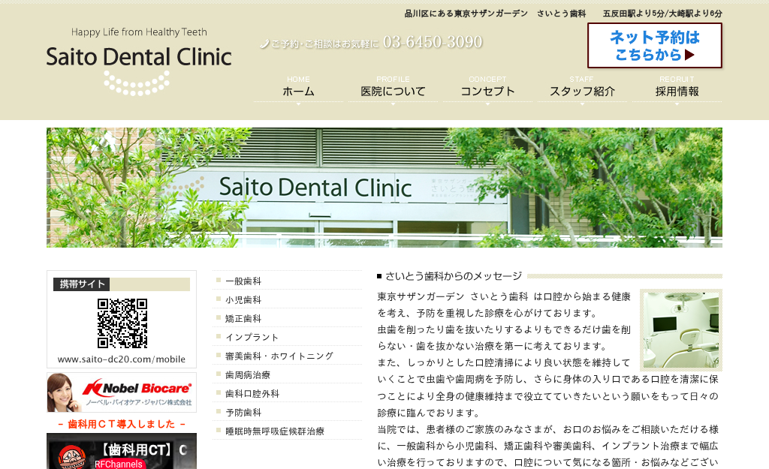Viewport: 769px width, 469px height.
Task: Click the www.saito-dc20.com/mobile URL text
Action: pyautogui.click(x=122, y=359)
